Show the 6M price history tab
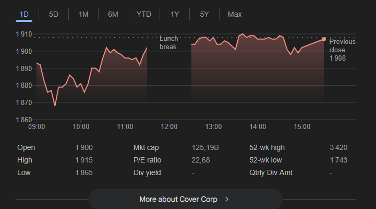The height and width of the screenshot is (209, 376). tap(113, 15)
